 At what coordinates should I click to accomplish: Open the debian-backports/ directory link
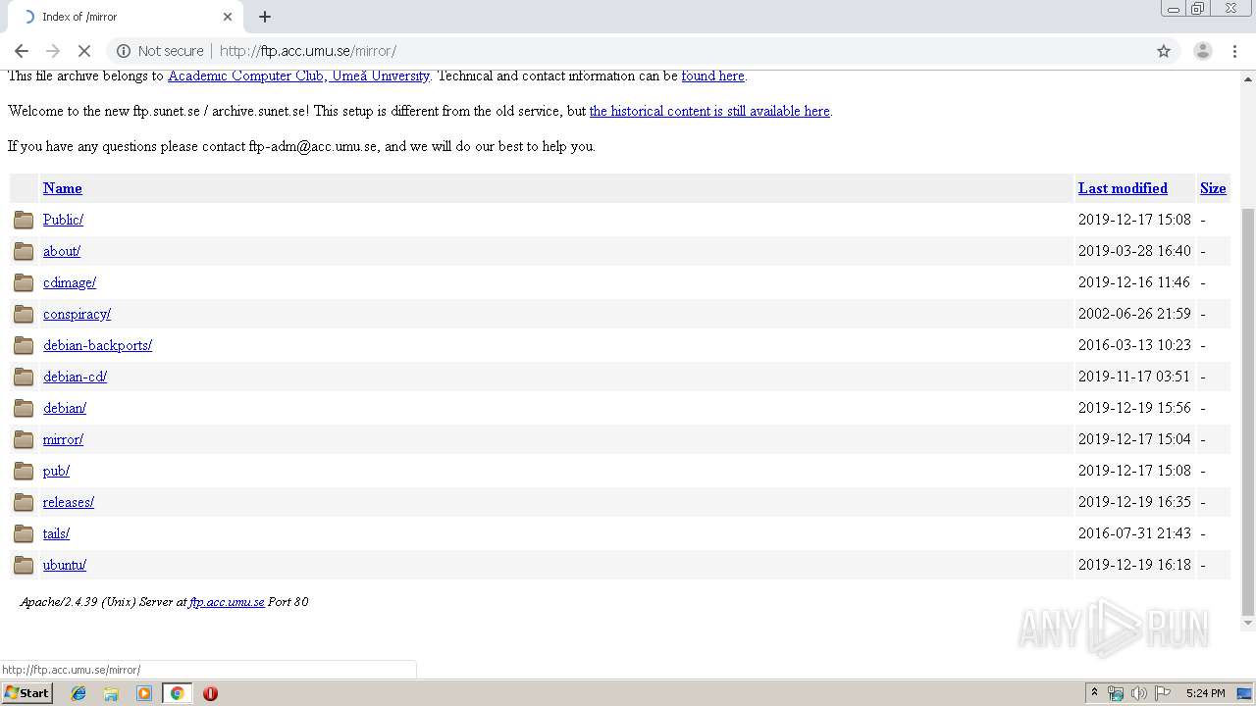97,345
